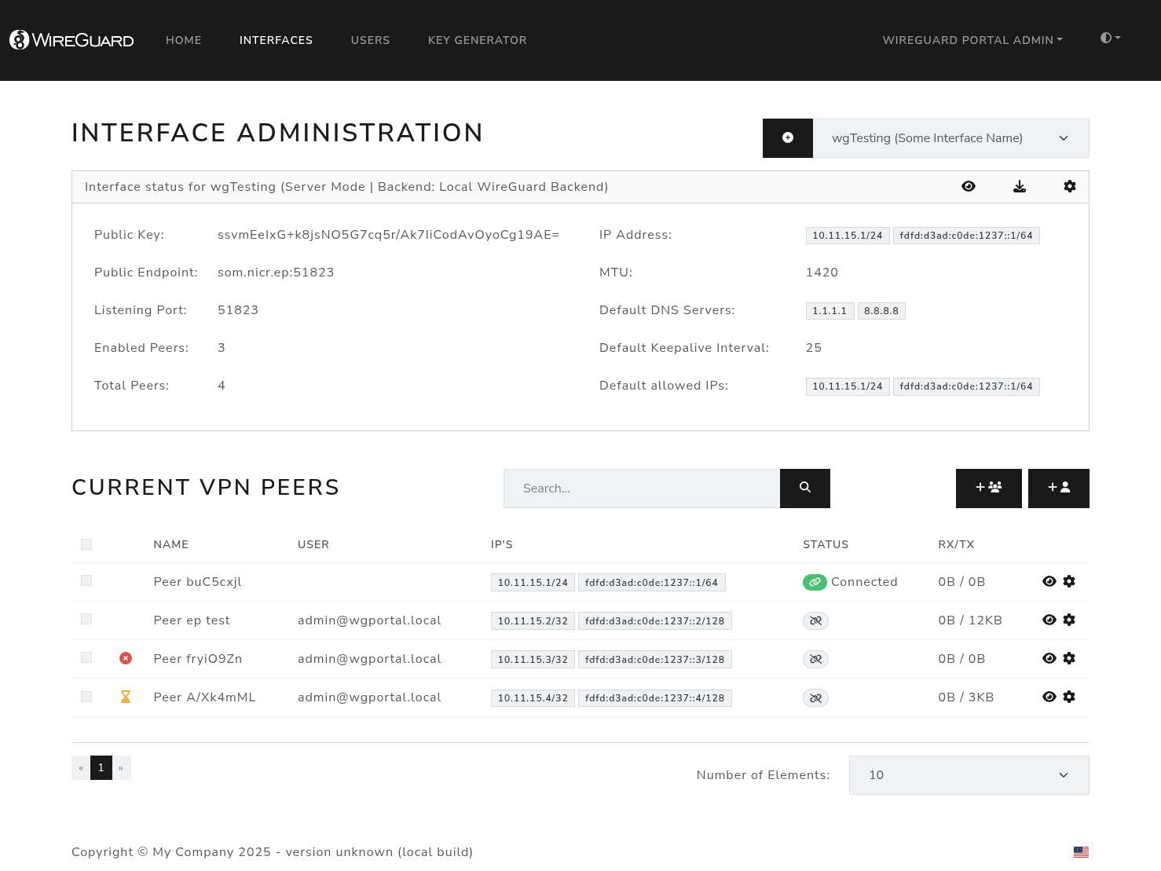
Task: Go to pagination page 1
Action: tap(101, 768)
